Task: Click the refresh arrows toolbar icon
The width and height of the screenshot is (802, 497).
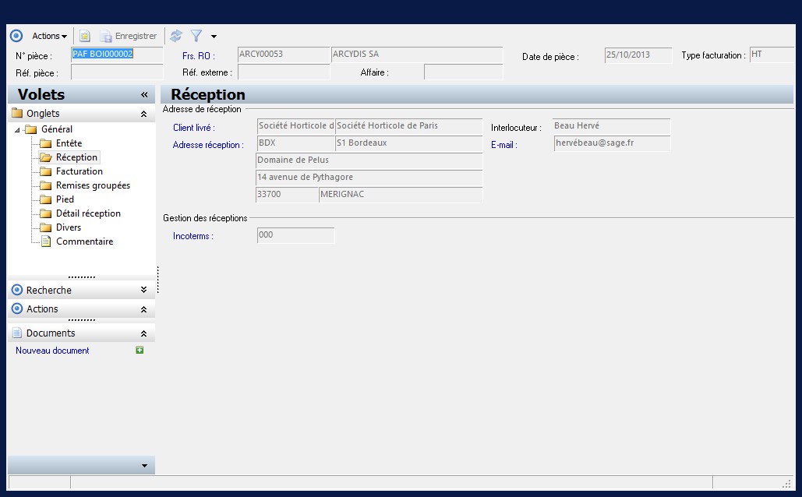Action: (176, 36)
